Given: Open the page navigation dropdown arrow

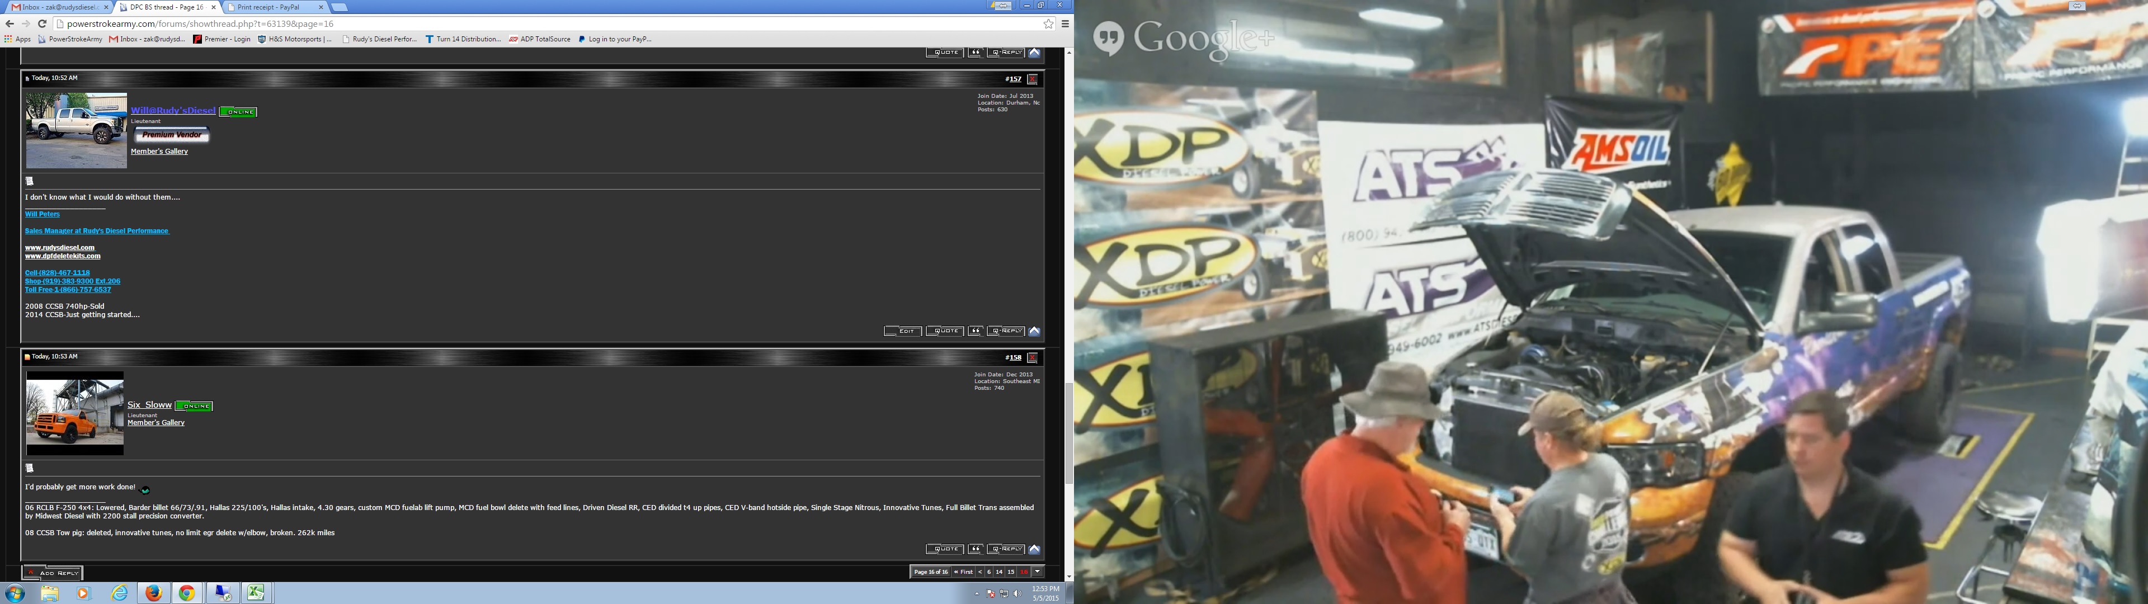Looking at the screenshot, I should (1037, 572).
